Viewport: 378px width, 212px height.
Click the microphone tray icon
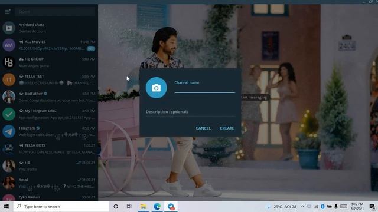pyautogui.click(x=336, y=207)
